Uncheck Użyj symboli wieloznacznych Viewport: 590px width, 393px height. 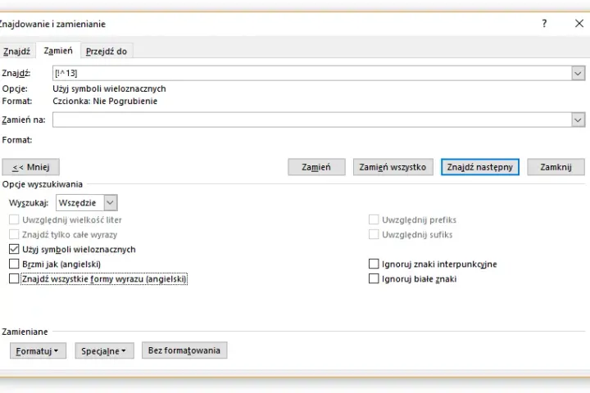(14, 250)
